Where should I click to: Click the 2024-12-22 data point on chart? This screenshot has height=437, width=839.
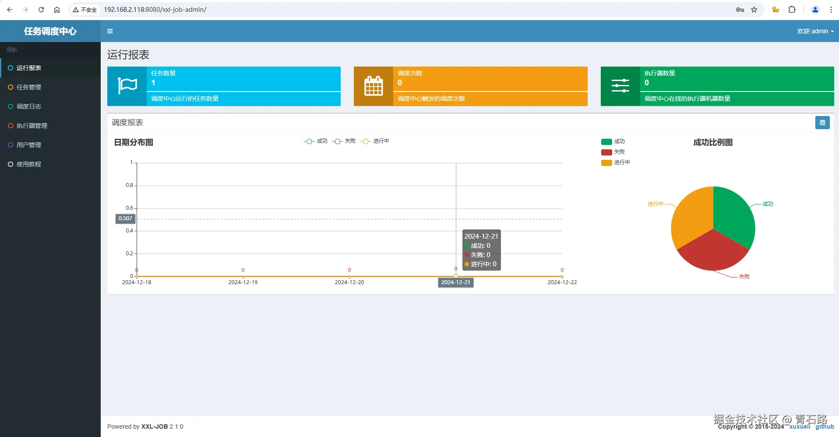[x=562, y=276]
